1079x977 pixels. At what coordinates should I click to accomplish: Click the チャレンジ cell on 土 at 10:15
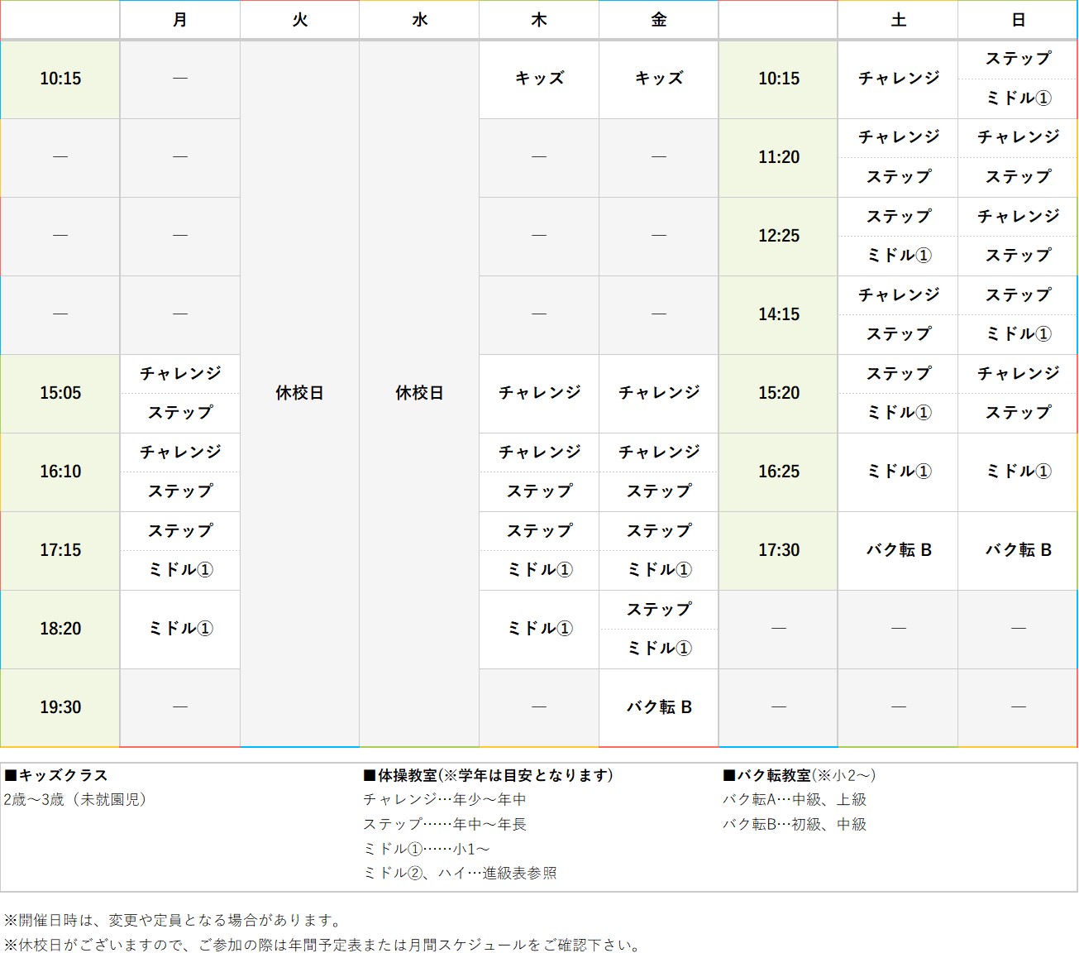[x=898, y=79]
